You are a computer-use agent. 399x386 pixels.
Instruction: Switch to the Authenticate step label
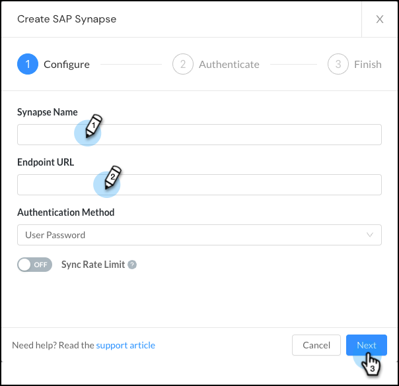(x=229, y=64)
